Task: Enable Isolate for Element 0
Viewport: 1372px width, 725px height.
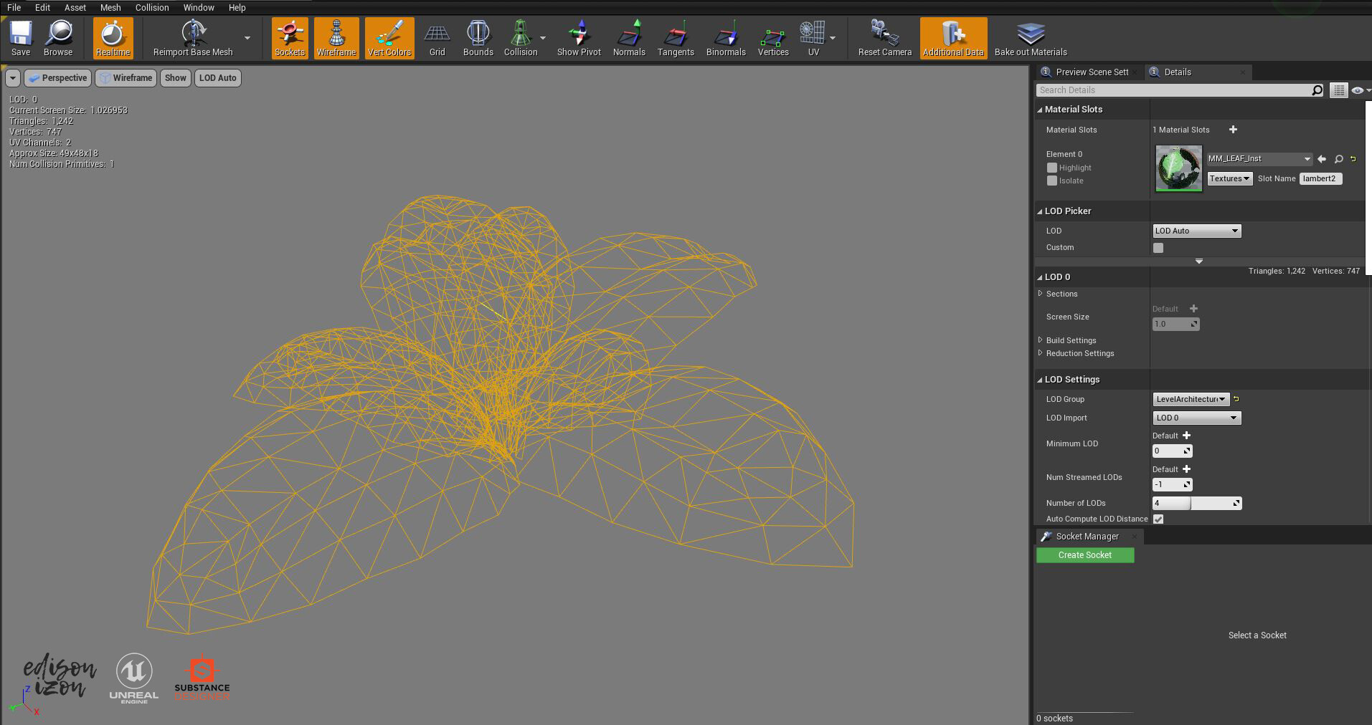Action: tap(1052, 181)
